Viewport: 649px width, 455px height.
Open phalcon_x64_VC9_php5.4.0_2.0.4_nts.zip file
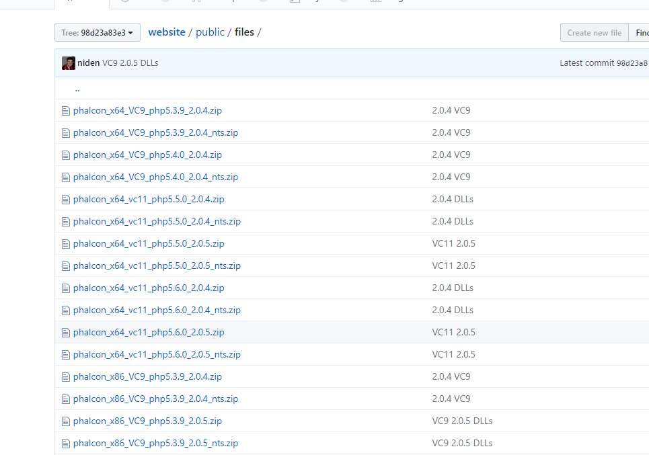pos(155,177)
